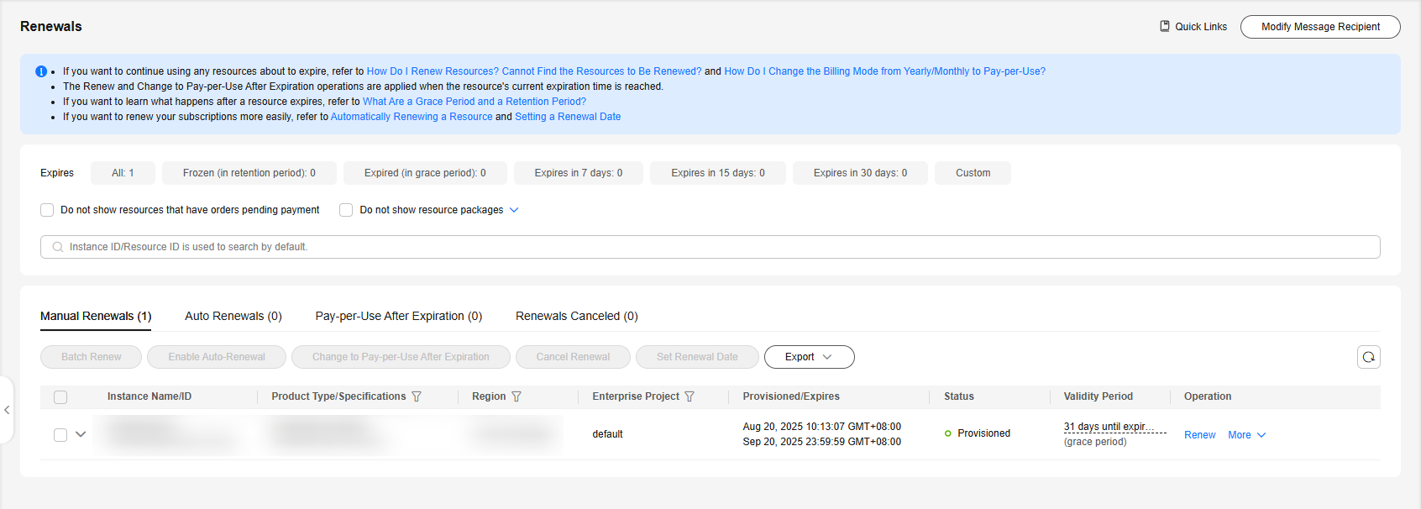This screenshot has width=1421, height=509.
Task: Filter by Expires in 7 days
Action: (579, 173)
